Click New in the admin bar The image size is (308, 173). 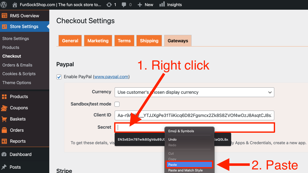[x=149, y=5]
